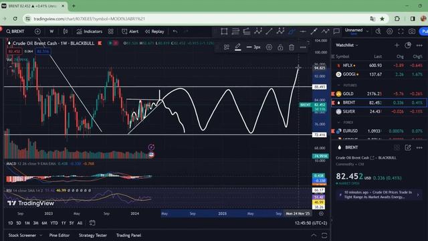Open the Strategy Tester tab
The image size is (428, 241).
click(x=92, y=235)
